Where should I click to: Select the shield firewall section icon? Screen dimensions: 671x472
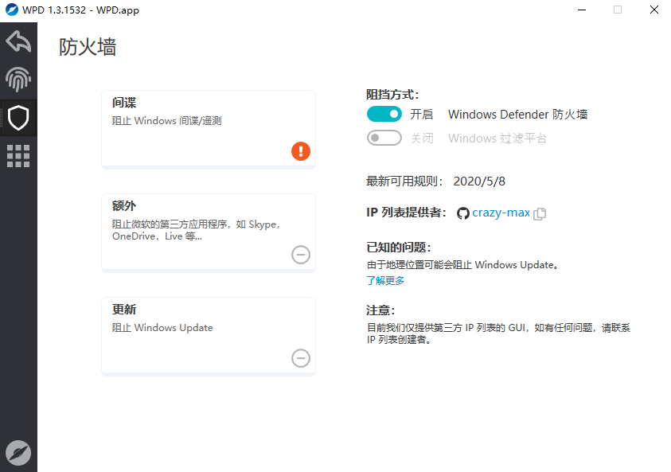18,118
